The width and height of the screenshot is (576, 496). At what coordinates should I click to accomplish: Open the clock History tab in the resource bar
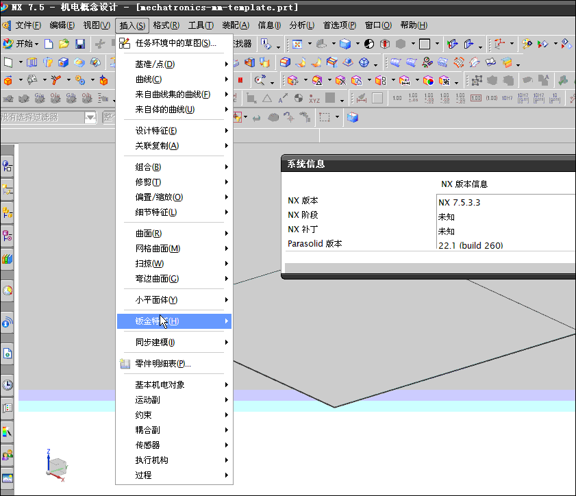pyautogui.click(x=8, y=385)
